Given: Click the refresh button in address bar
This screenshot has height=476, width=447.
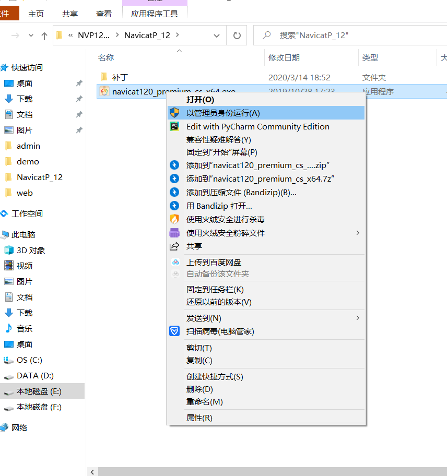Looking at the screenshot, I should (237, 35).
